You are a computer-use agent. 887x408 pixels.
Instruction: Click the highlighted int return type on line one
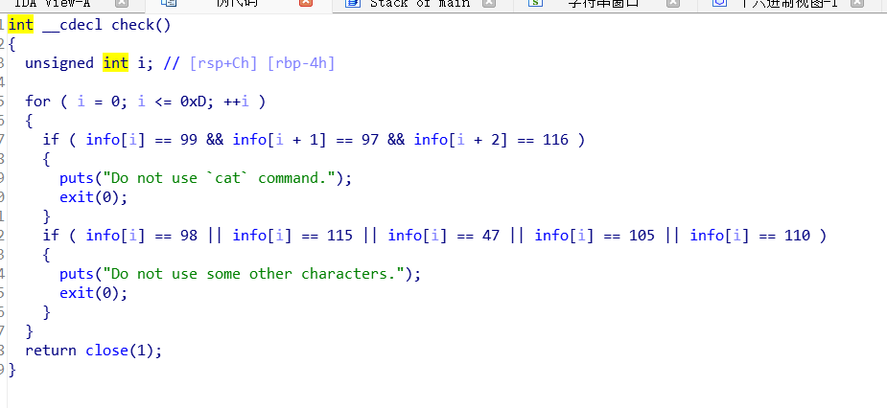[x=20, y=25]
